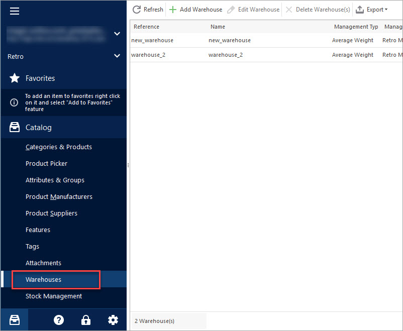Click the Edit Warehouse pencil icon

[x=231, y=10]
